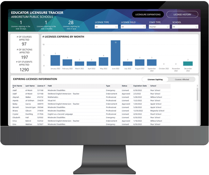This screenshot has height=175, width=209.
Task: Click expiration date '4/30/2022'
Action: click(x=138, y=114)
